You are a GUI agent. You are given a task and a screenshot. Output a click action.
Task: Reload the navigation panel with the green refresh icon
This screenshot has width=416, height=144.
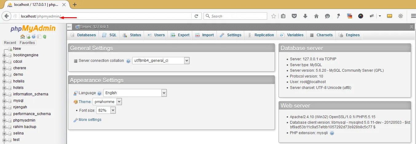tap(45, 37)
